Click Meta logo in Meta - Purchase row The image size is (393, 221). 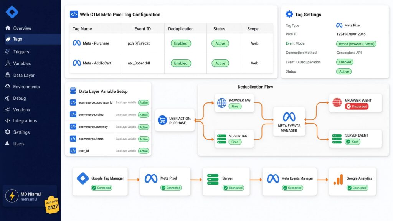[x=77, y=43]
